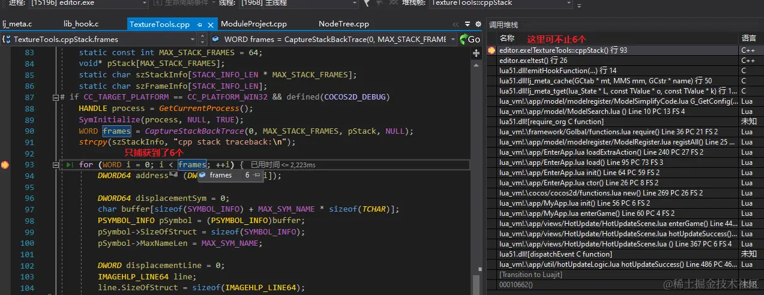Select frame HotUpdateScene.lua hotUpdateSuccess()
Screen dimensions: 764x295
click(x=625, y=234)
